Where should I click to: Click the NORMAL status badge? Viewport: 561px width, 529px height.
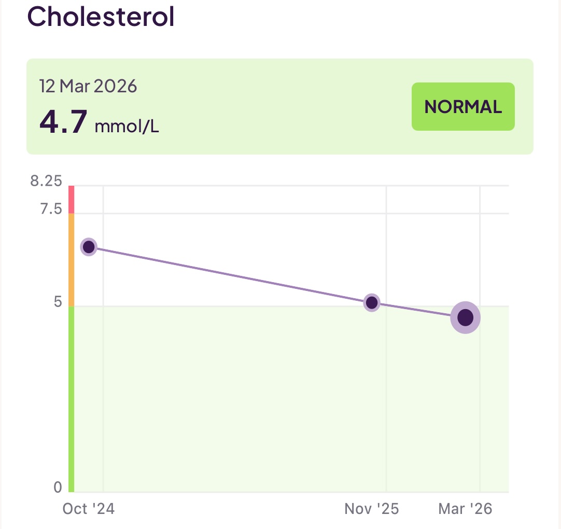pyautogui.click(x=463, y=106)
